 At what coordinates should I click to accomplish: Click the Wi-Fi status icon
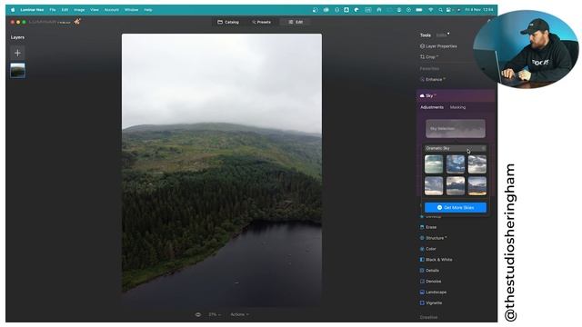click(430, 10)
